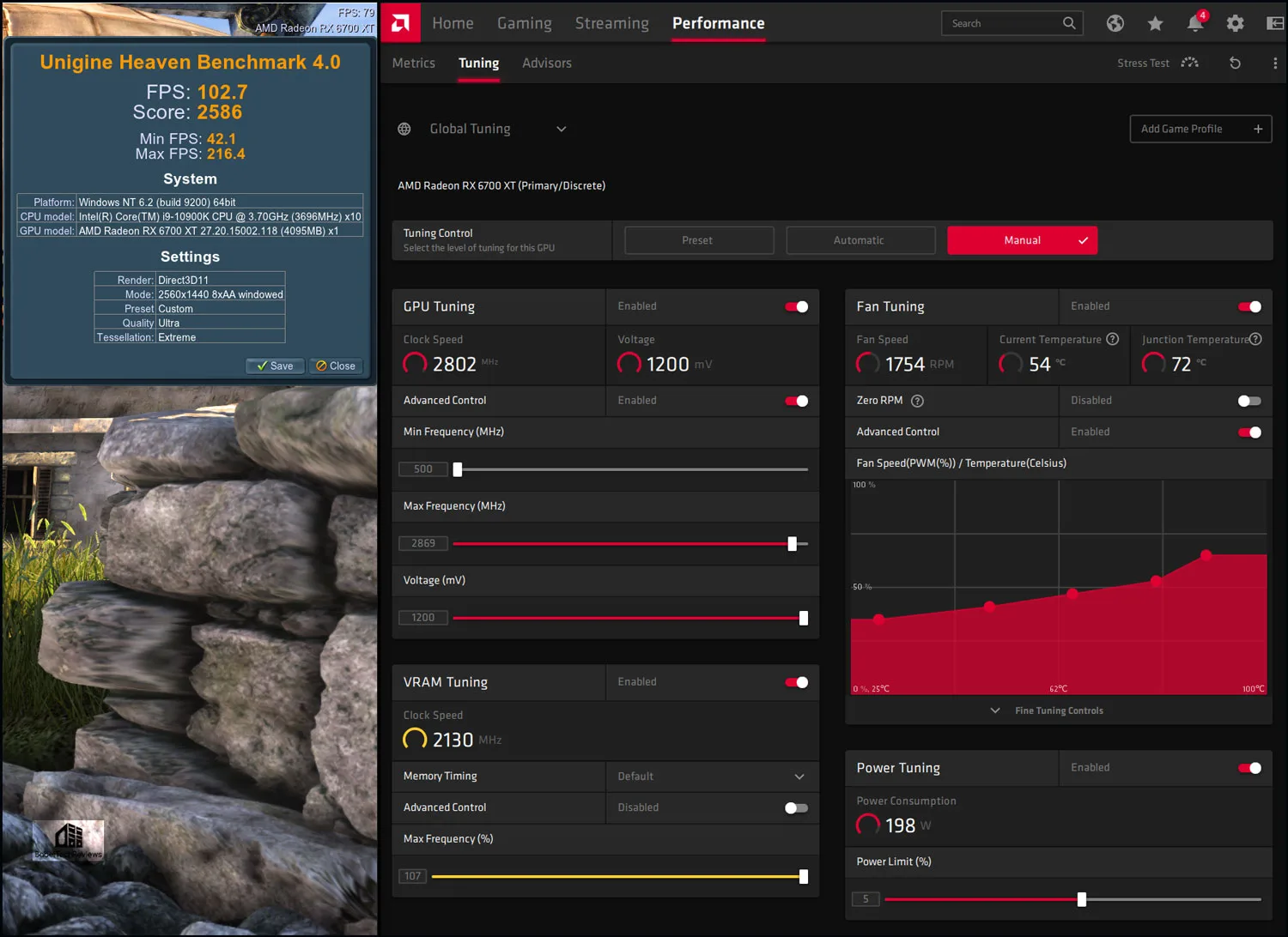Image resolution: width=1288 pixels, height=937 pixels.
Task: Click Voltage value box 1200
Action: coord(422,618)
